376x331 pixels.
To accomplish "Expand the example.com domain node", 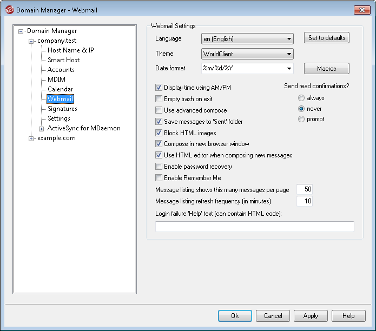I will tap(31, 139).
